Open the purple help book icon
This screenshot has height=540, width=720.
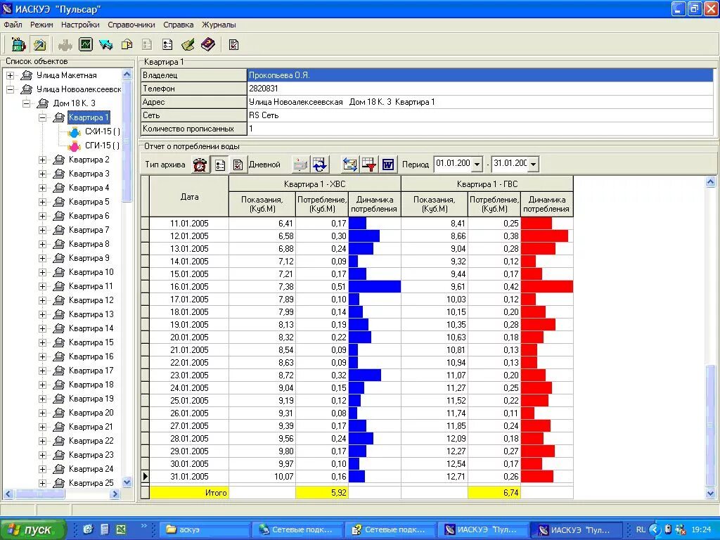(208, 44)
